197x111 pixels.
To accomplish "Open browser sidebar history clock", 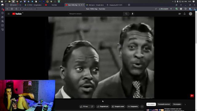I will pos(2,13).
